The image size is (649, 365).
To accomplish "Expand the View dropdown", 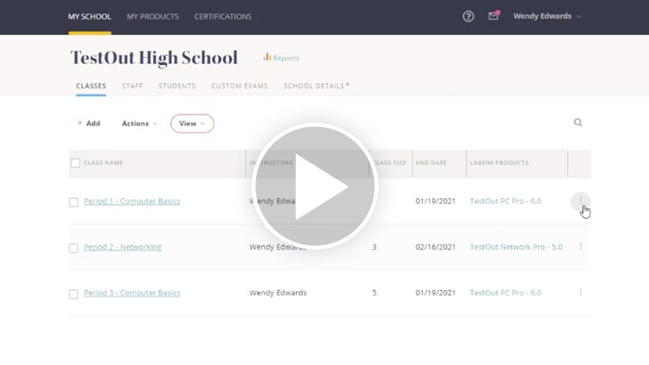I will [x=192, y=123].
